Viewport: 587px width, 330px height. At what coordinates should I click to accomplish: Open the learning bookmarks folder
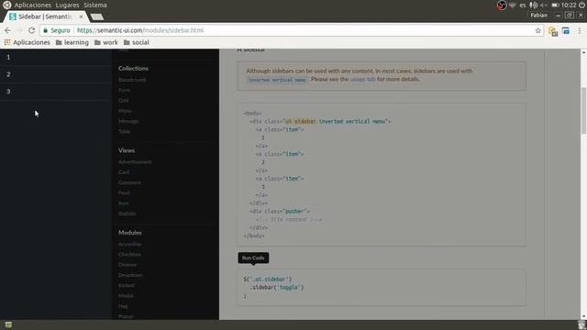(72, 42)
